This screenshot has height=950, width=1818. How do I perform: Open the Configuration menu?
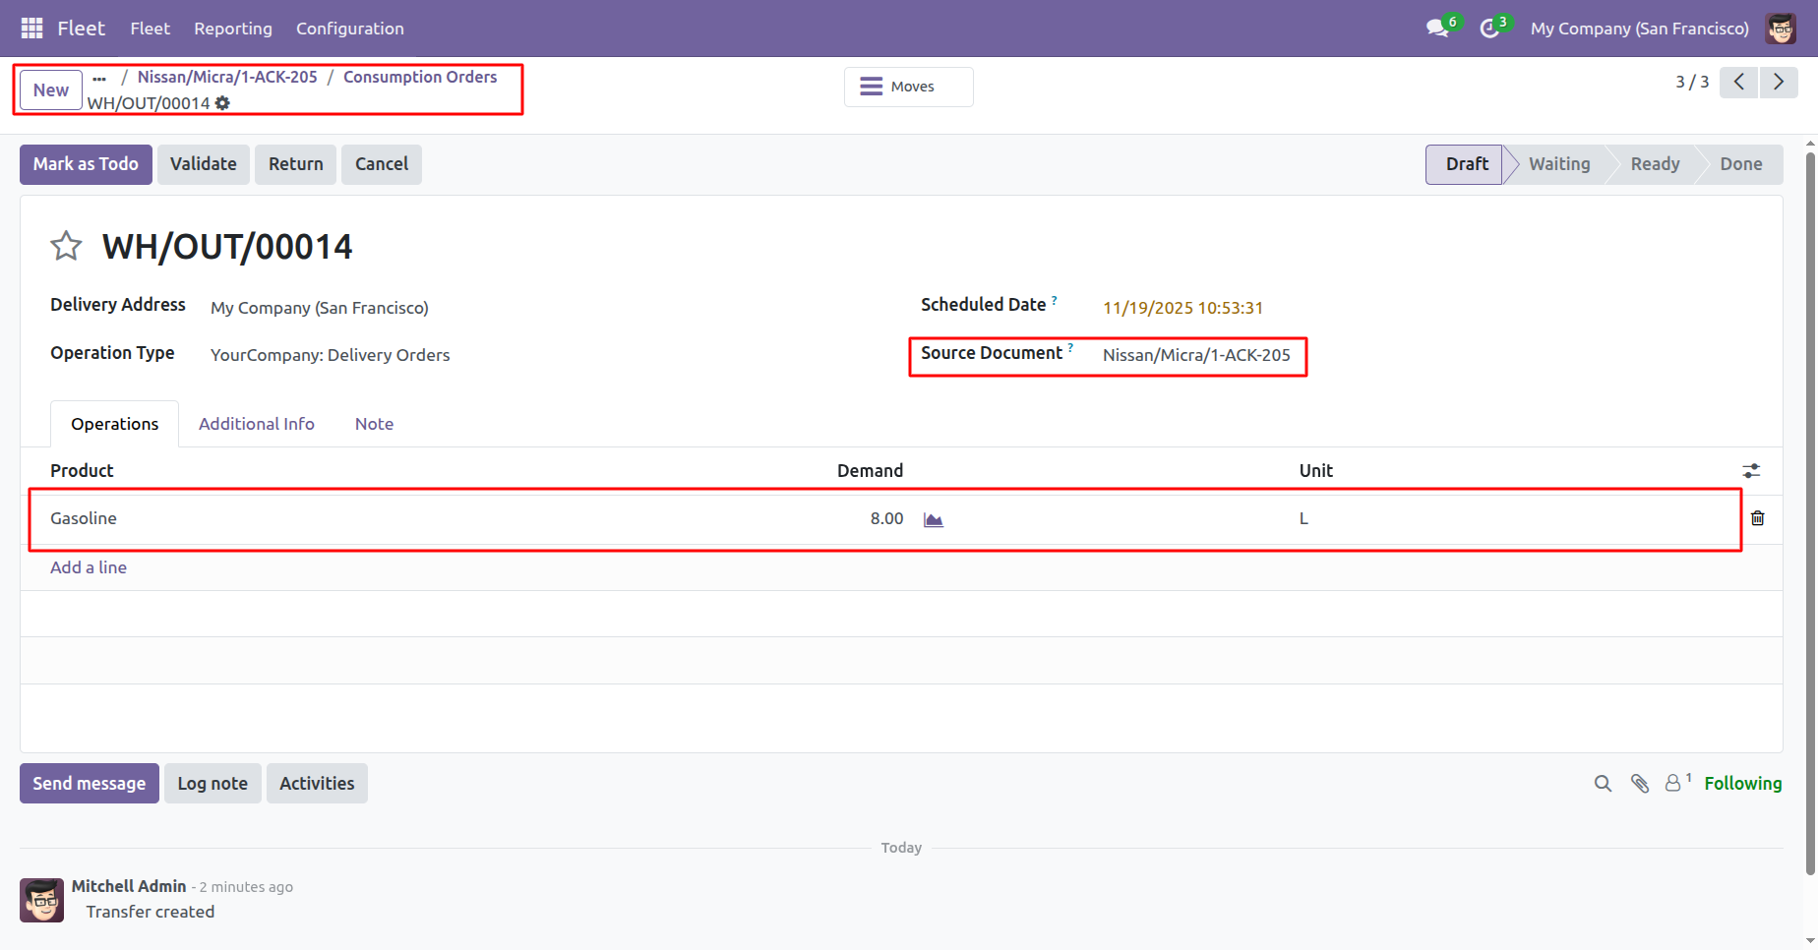click(350, 29)
